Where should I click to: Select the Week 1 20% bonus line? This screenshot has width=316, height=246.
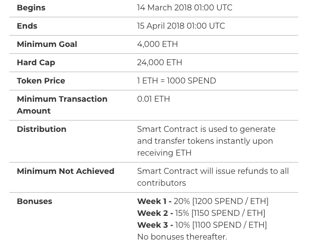pos(202,202)
